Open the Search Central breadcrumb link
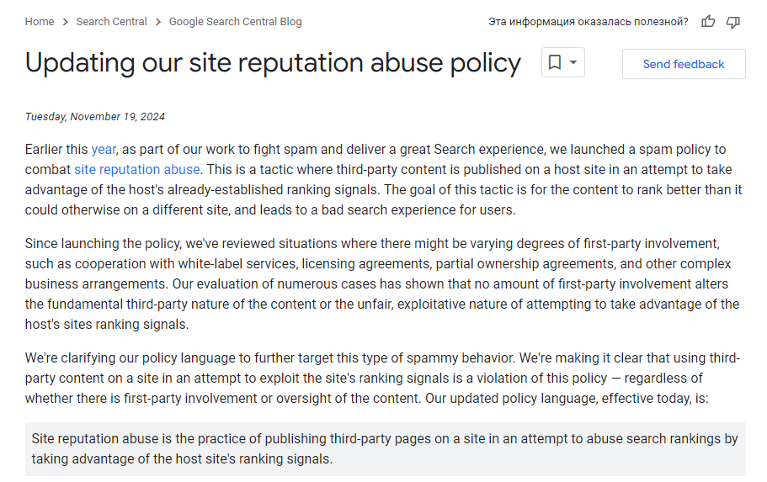This screenshot has width=767, height=482. click(111, 22)
